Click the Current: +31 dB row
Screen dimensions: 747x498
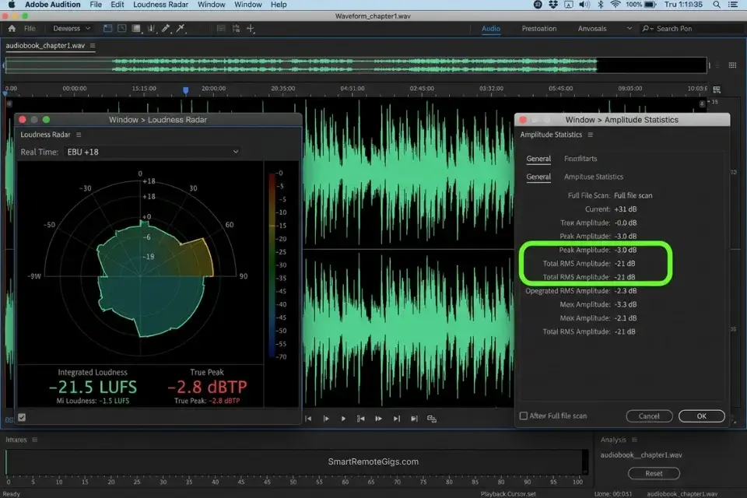pyautogui.click(x=611, y=209)
